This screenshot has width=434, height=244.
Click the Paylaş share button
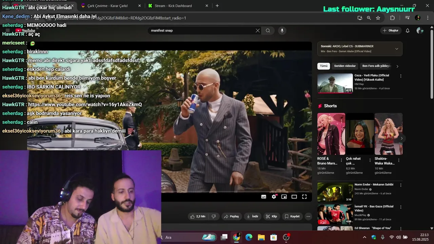tap(232, 216)
